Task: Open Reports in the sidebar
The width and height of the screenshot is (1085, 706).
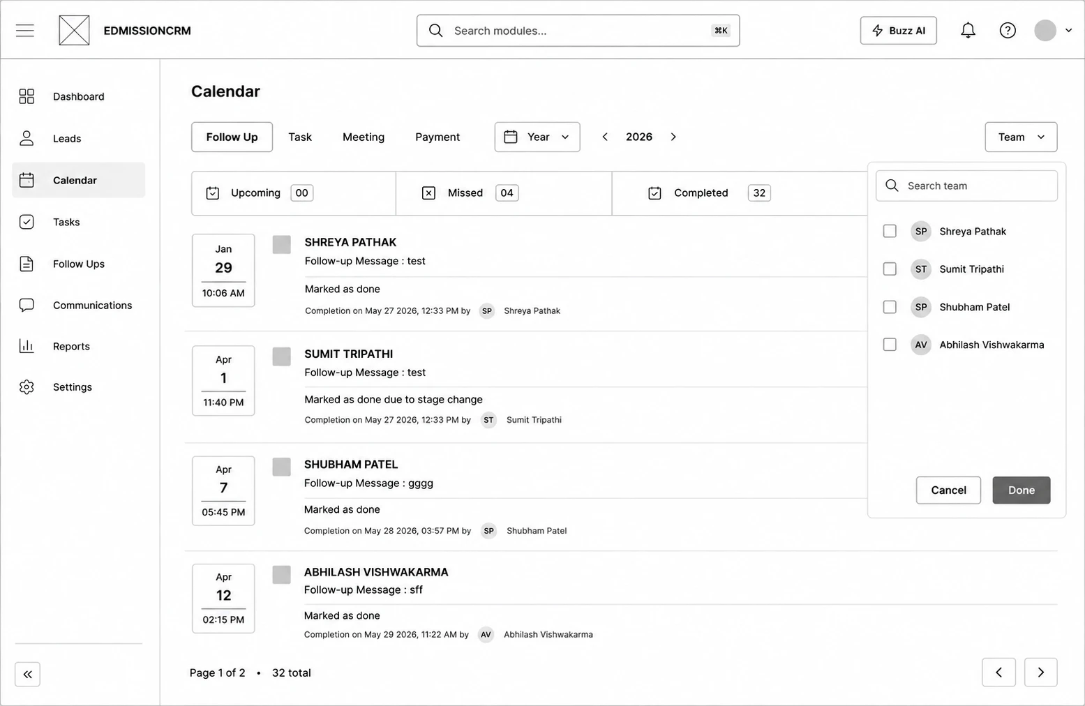Action: [78, 346]
